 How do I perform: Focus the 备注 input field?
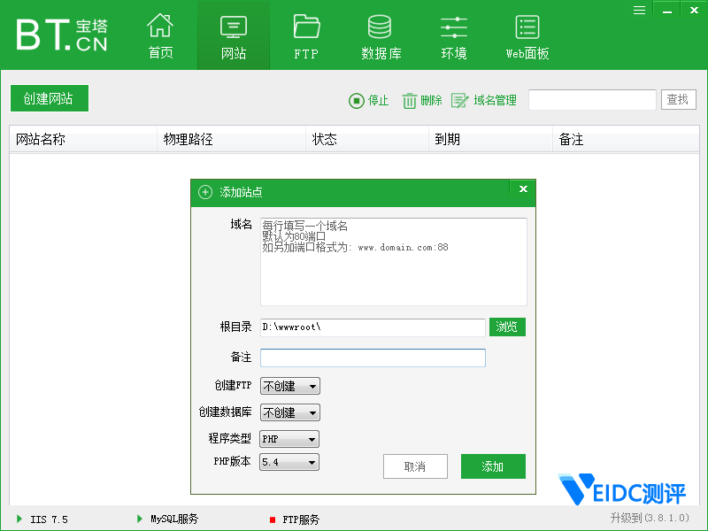[373, 358]
